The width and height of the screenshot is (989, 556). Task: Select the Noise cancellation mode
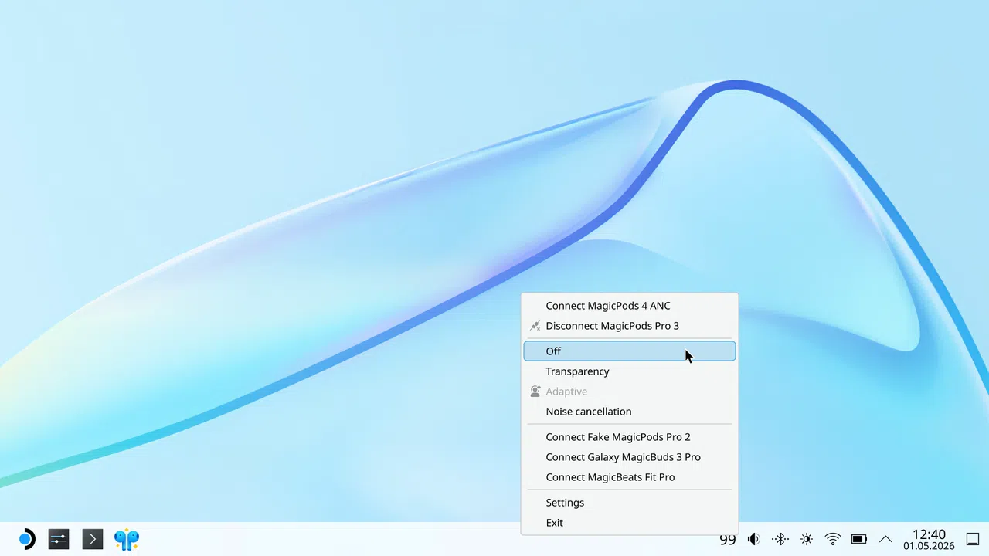coord(630,411)
